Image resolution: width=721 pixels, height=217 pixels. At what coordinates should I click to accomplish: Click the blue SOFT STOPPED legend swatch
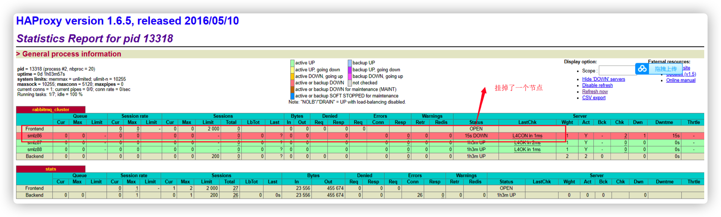[x=292, y=96]
